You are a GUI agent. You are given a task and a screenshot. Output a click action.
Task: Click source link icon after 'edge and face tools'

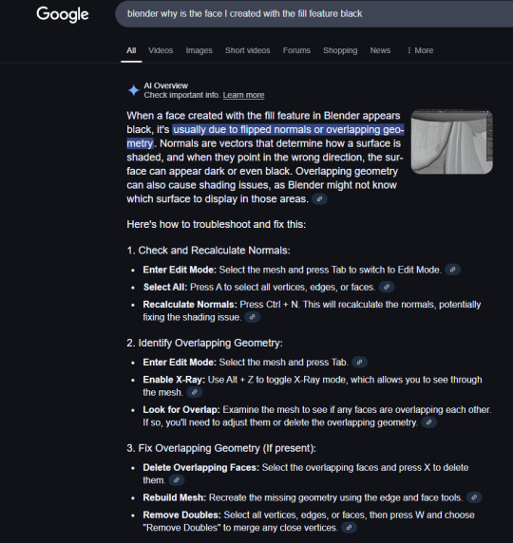[474, 497]
